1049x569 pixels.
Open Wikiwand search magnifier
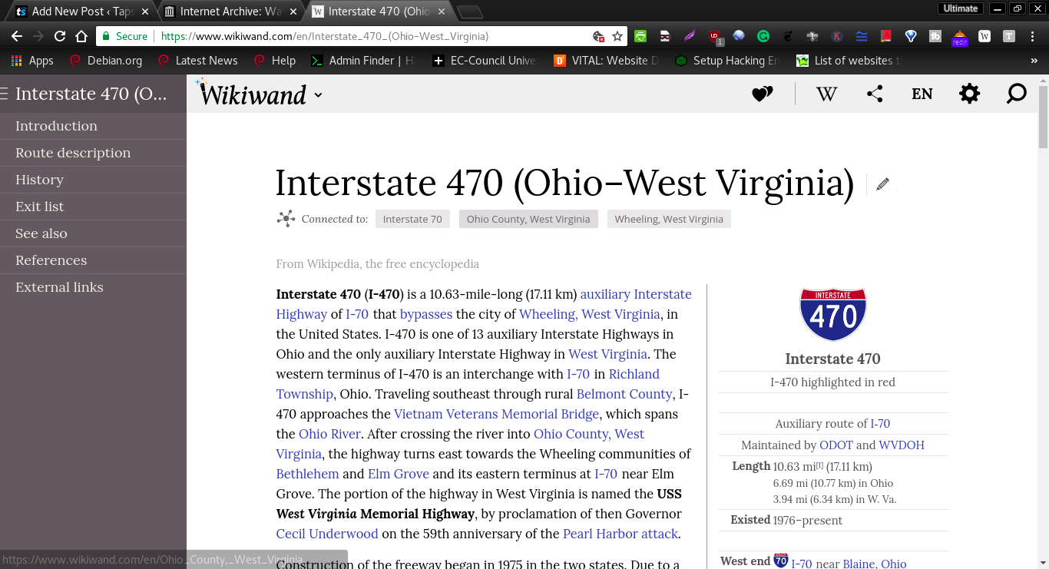(x=1017, y=94)
